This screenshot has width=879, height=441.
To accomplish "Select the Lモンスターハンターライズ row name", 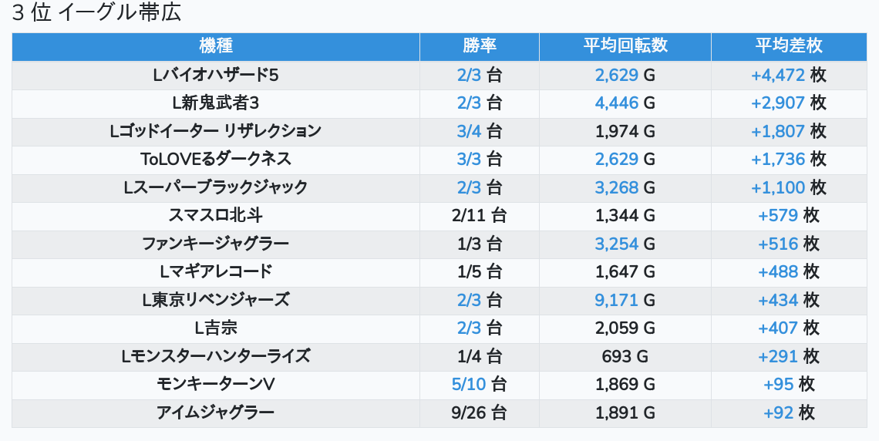I will click(x=216, y=356).
